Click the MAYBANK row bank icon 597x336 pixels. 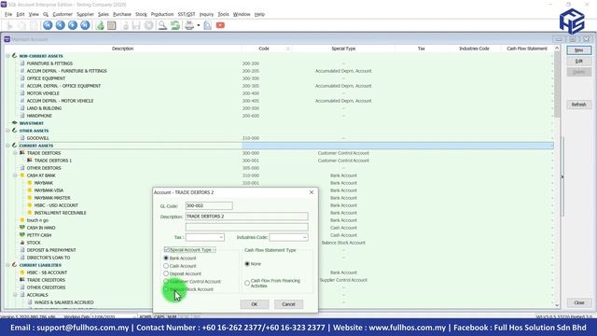[x=30, y=183]
